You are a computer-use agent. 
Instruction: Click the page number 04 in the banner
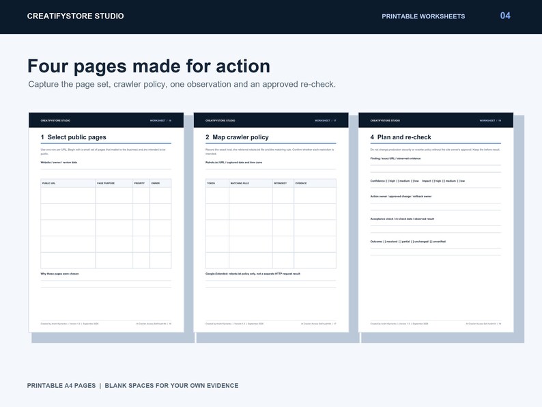pos(505,16)
